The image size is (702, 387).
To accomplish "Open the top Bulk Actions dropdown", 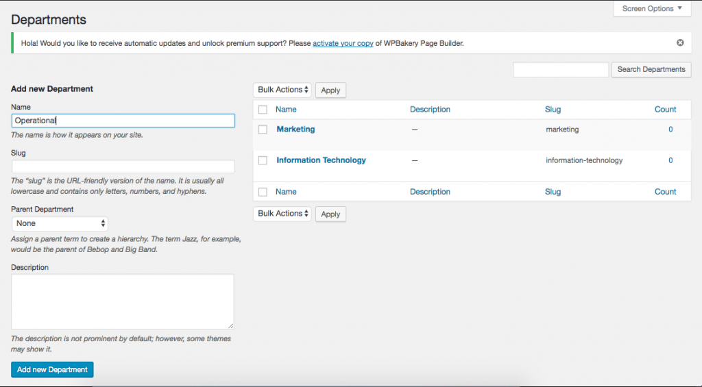I will point(282,90).
